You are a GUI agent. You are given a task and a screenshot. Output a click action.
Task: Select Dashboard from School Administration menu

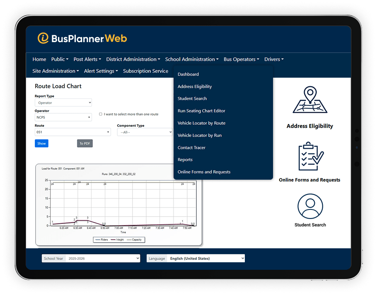point(188,74)
